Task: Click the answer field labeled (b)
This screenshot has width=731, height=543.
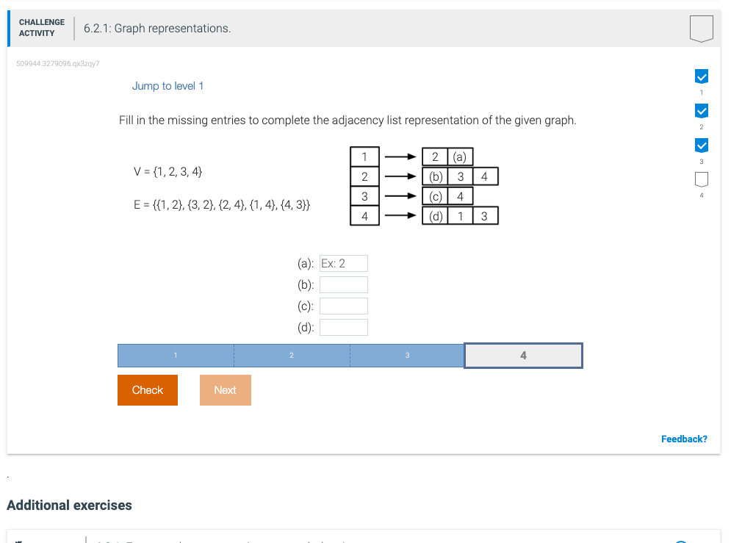Action: (x=343, y=284)
